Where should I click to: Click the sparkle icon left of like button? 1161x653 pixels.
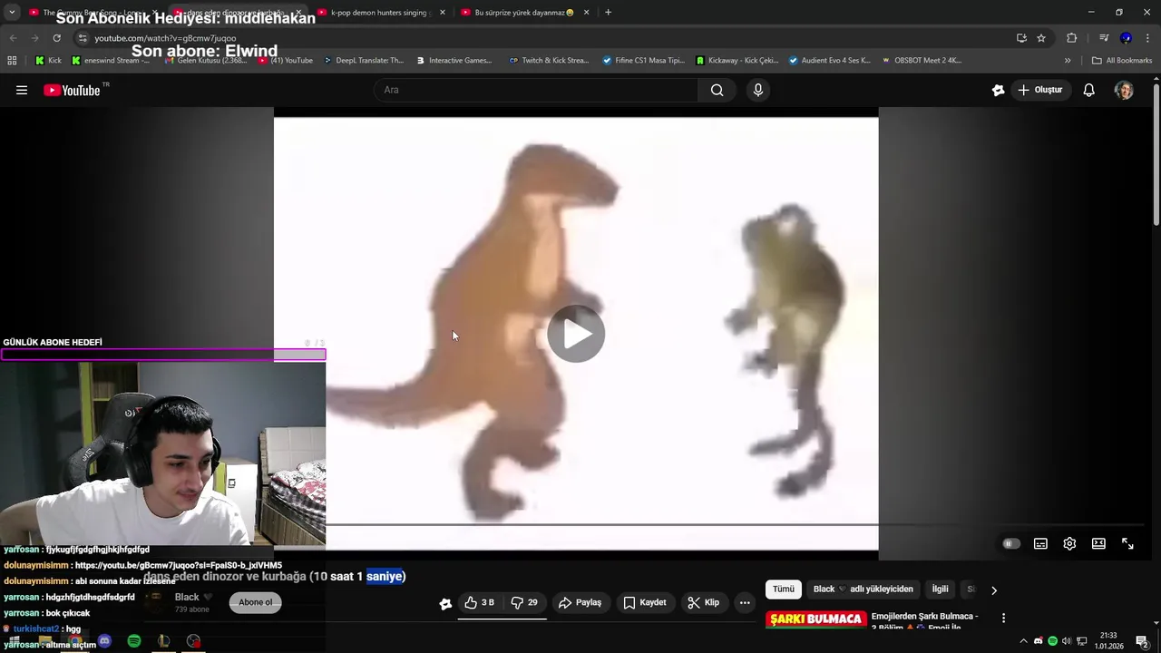point(445,603)
